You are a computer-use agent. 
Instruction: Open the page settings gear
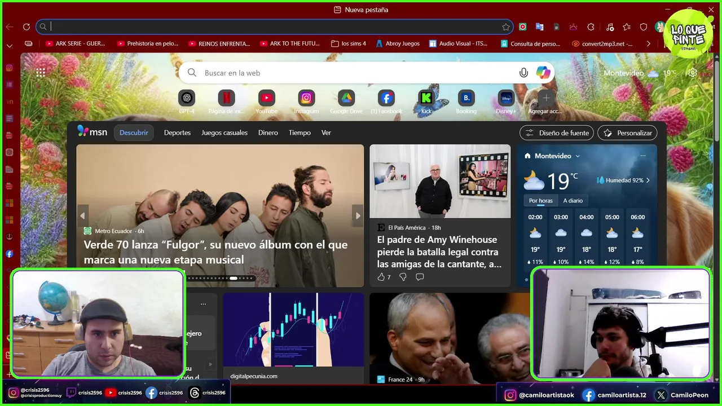[x=693, y=73]
